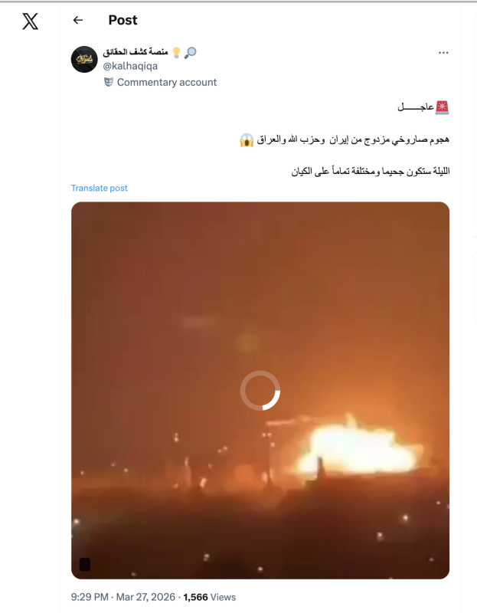The image size is (477, 613).
Task: Open the three-dot more options menu
Action: click(443, 53)
